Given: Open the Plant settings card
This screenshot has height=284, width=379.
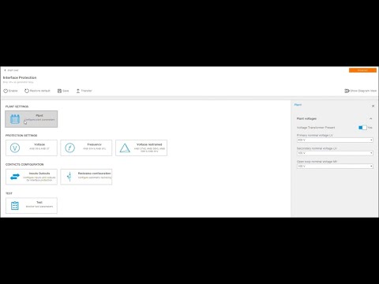Looking at the screenshot, I should click(x=32, y=119).
